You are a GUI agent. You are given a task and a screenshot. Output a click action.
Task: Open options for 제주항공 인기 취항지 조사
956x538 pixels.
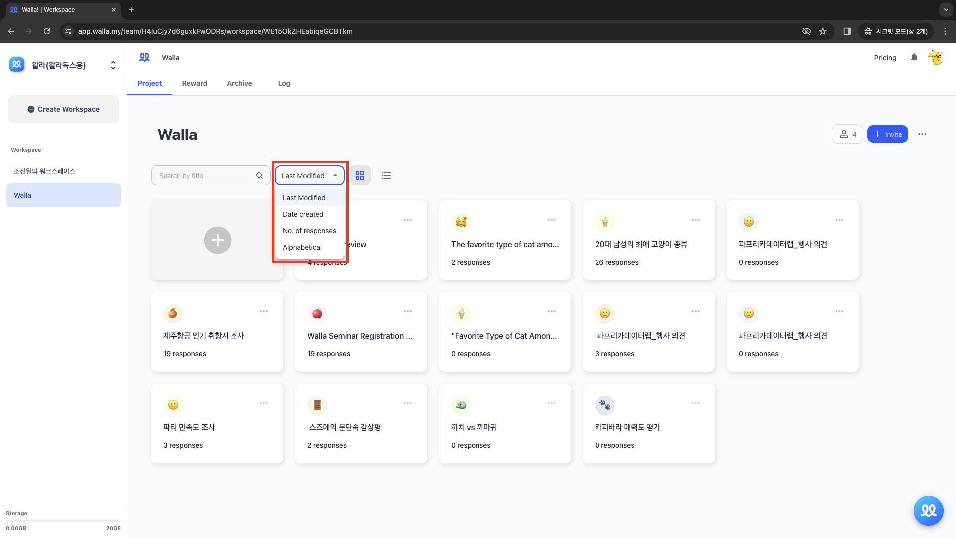(x=264, y=311)
